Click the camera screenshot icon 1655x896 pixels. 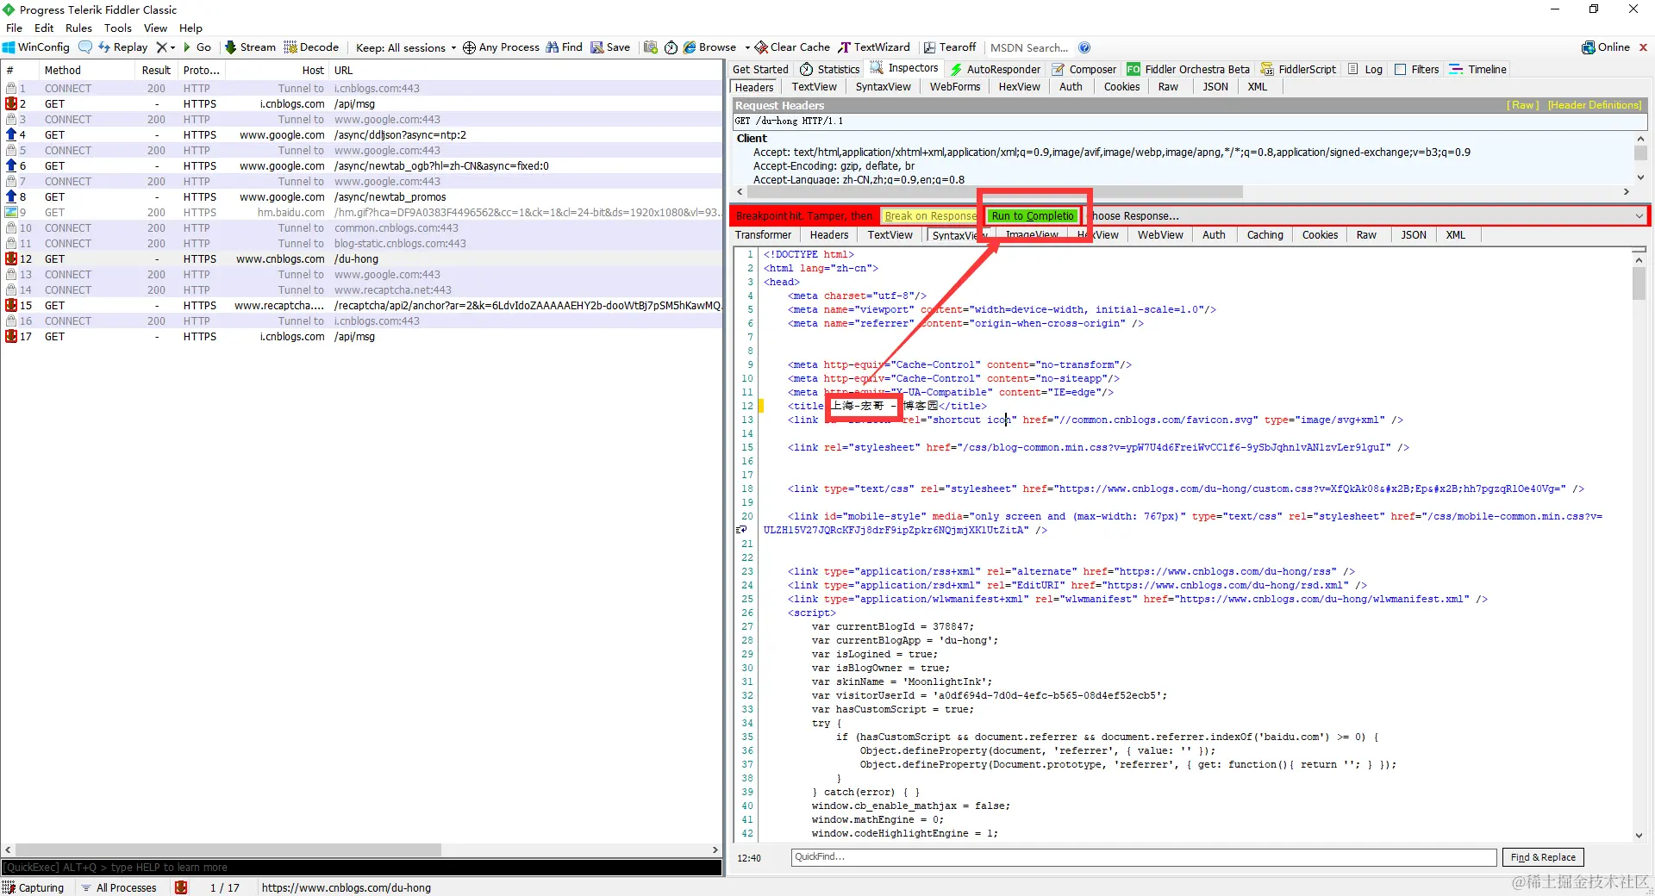coord(651,47)
